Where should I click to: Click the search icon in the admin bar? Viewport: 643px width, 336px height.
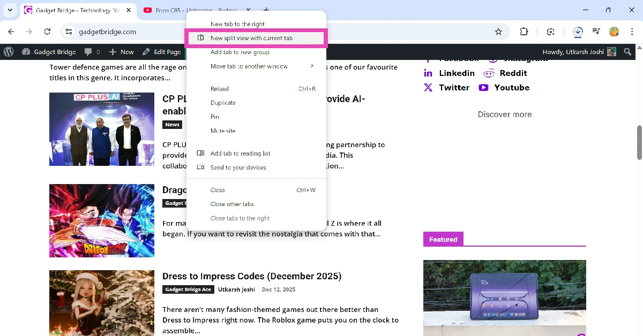pyautogui.click(x=627, y=52)
